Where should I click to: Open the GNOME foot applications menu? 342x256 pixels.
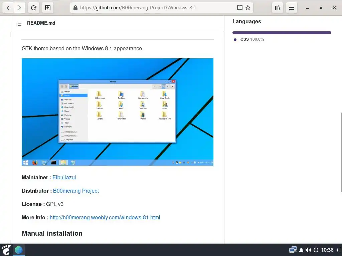pyautogui.click(x=6, y=250)
